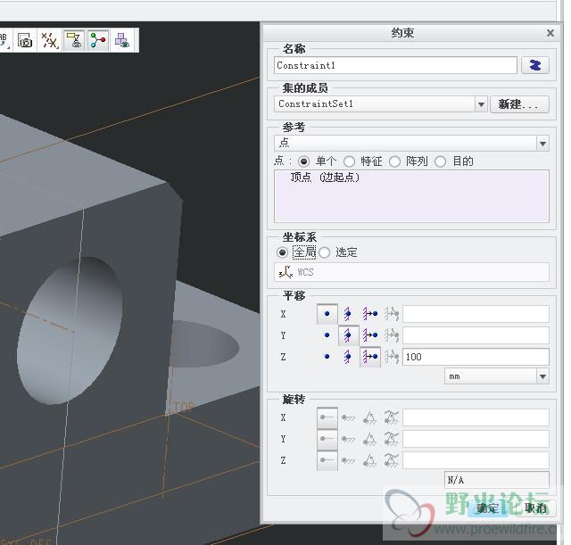Set X rotation to Free
The image size is (571, 545).
(x=327, y=417)
